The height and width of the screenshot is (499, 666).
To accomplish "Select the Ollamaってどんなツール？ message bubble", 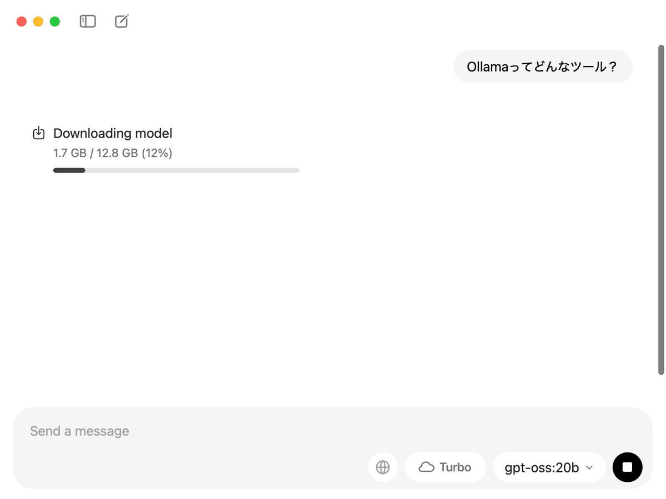I will [x=543, y=67].
